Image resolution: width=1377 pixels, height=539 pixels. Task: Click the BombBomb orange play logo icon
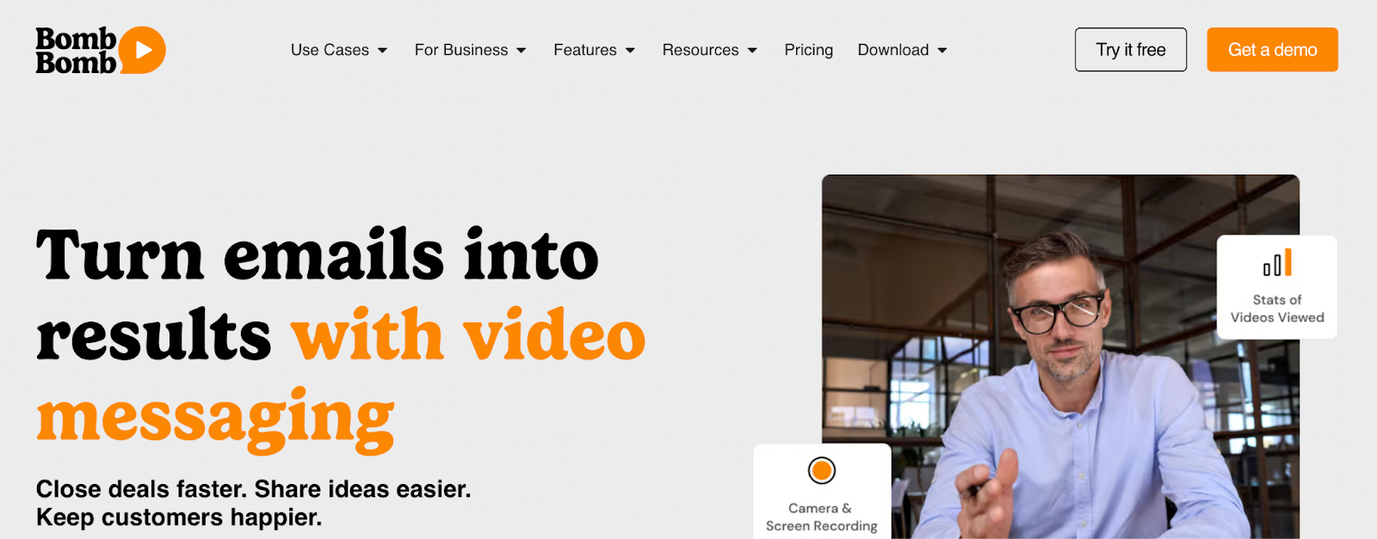pyautogui.click(x=143, y=50)
